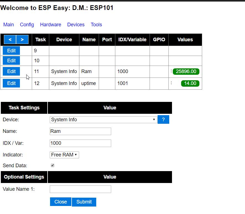The width and height of the screenshot is (245, 214).
Task: Edit task 9
Action: click(x=11, y=51)
